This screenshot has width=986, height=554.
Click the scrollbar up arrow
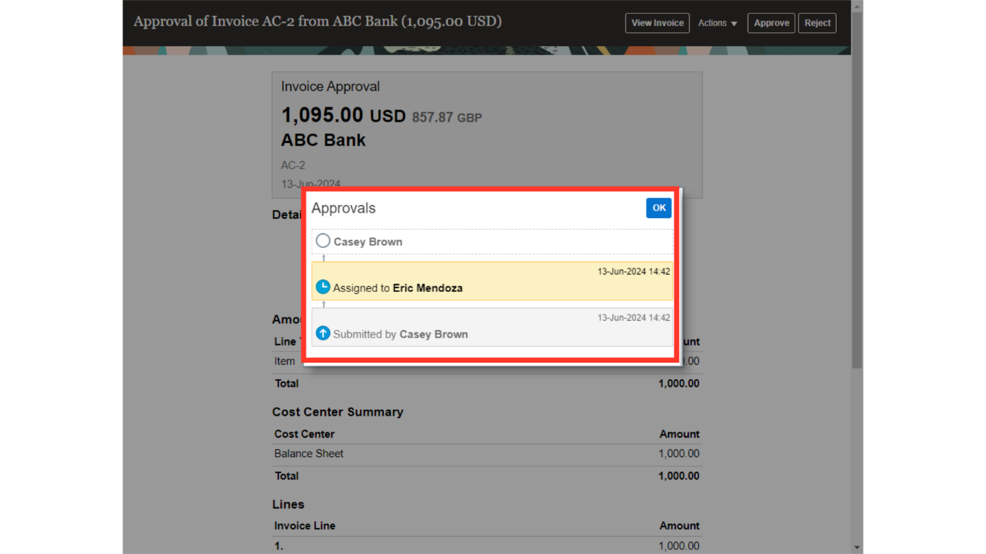tap(857, 6)
